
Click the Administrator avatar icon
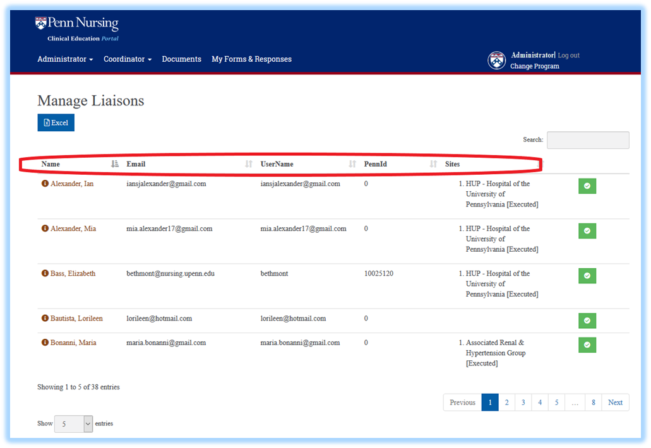(496, 61)
